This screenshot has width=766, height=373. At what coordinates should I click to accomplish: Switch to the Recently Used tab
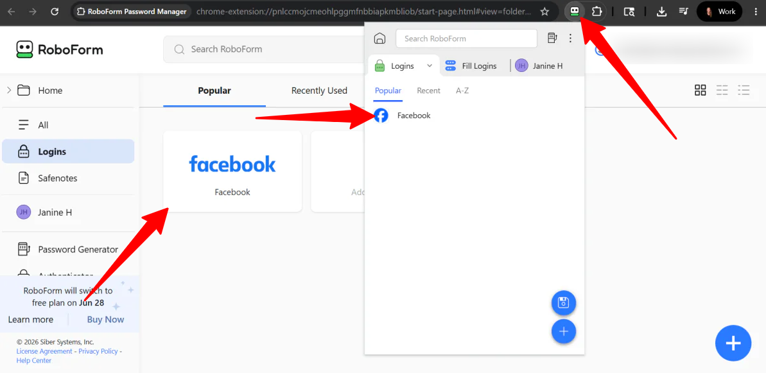pyautogui.click(x=319, y=91)
